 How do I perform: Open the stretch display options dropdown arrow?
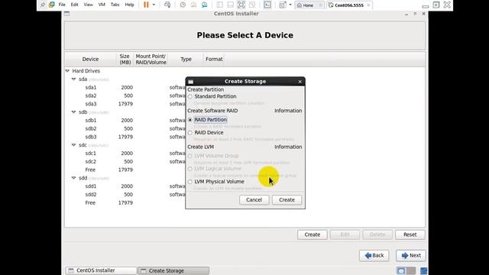tap(290, 5)
